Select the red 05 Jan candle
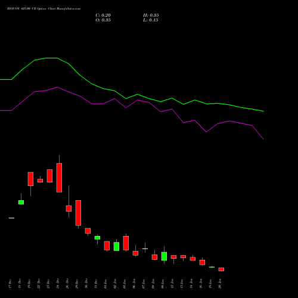Screen dimensions: 298x298 [x=126, y=243]
